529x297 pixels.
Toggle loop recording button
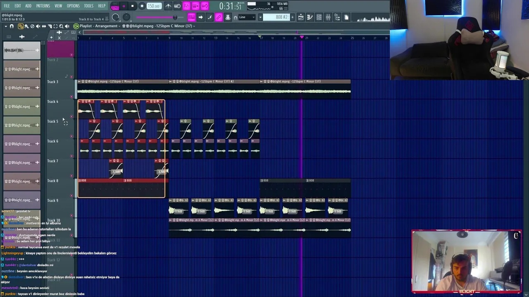[x=205, y=6]
